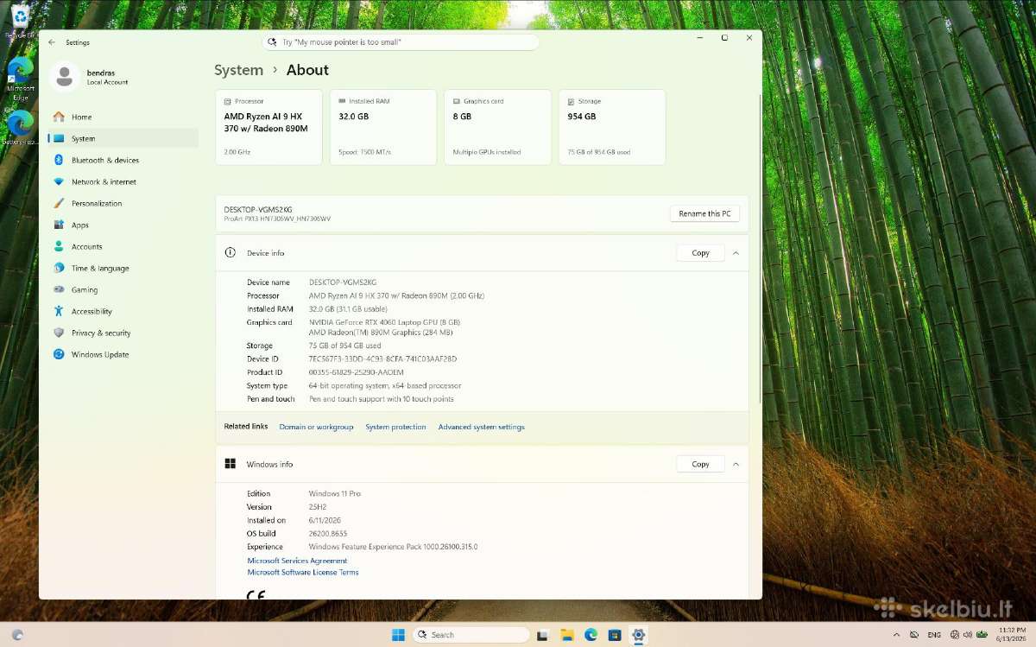Open the network status tray icon
Viewport: 1036px width, 647px height.
pyautogui.click(x=954, y=635)
